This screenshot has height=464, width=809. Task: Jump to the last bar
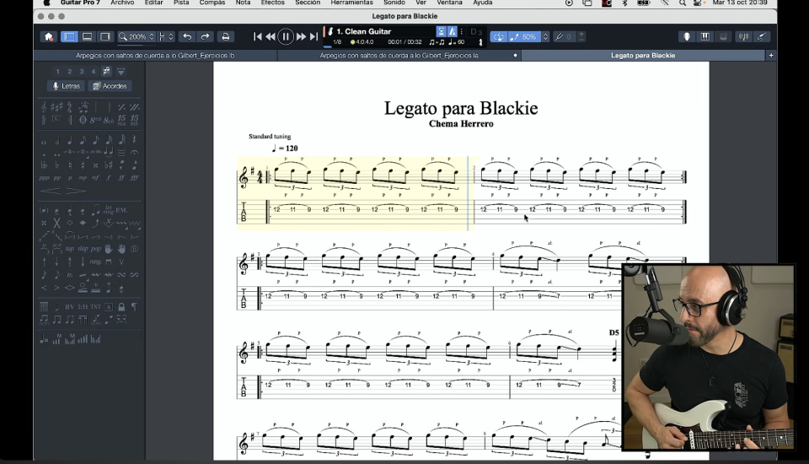[x=313, y=36]
